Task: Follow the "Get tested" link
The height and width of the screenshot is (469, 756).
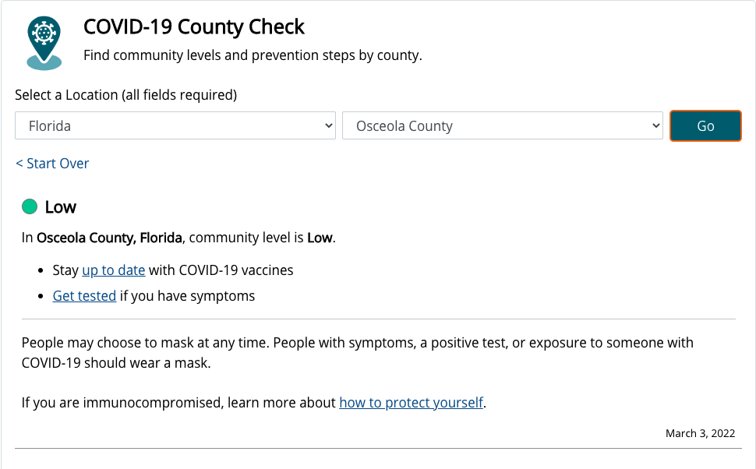Action: pyautogui.click(x=84, y=296)
